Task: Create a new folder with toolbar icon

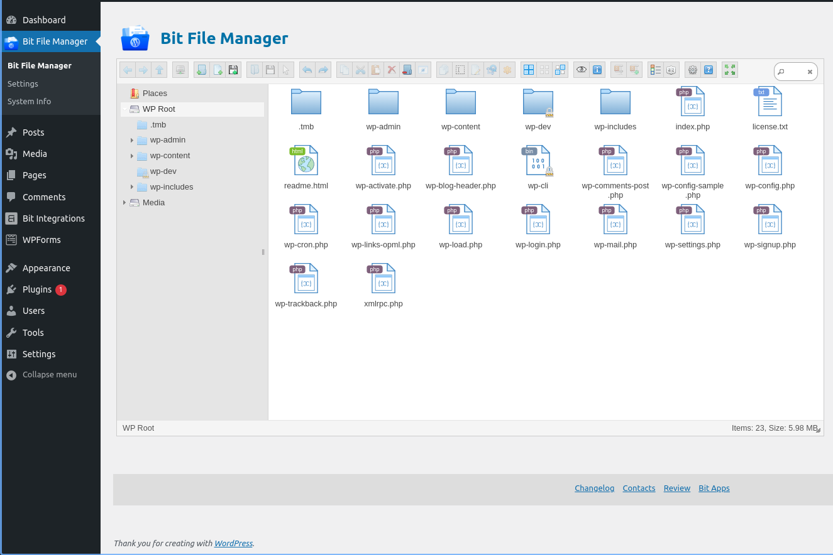Action: tap(202, 70)
